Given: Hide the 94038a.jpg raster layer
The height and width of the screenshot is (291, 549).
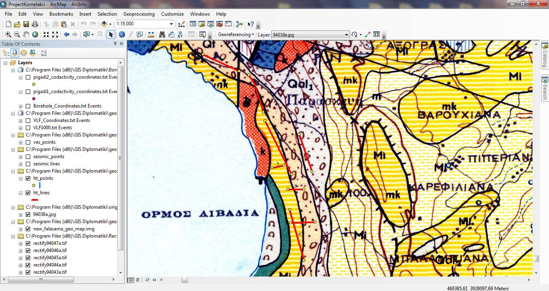Looking at the screenshot, I should coord(28,214).
